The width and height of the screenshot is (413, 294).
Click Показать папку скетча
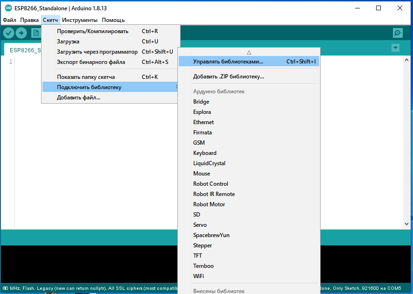tap(86, 77)
